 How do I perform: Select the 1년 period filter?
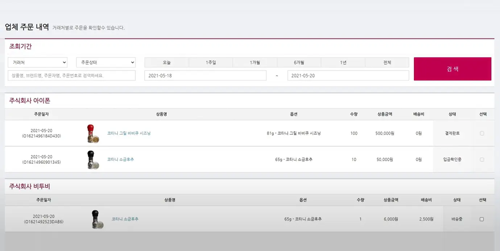pos(343,63)
